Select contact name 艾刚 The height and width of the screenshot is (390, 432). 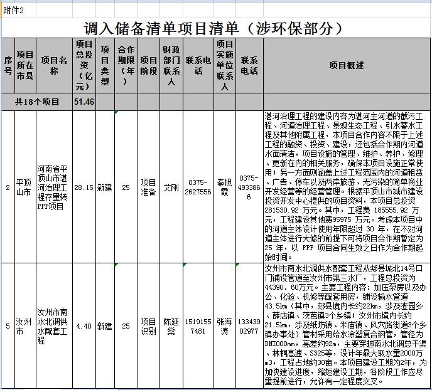(x=171, y=187)
